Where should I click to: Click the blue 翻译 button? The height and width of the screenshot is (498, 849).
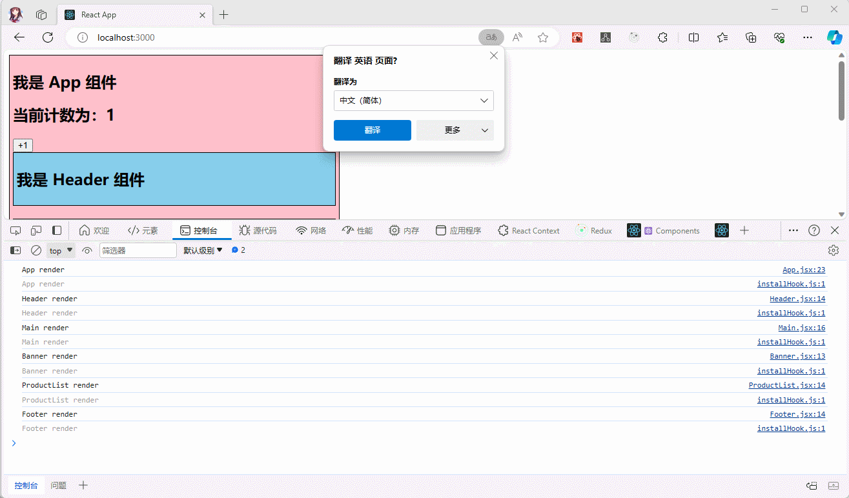(x=372, y=130)
